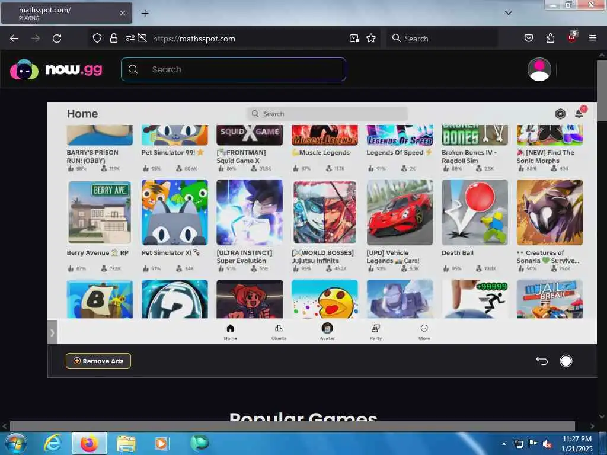Show hidden system tray icons
The width and height of the screenshot is (607, 455).
[x=504, y=444]
